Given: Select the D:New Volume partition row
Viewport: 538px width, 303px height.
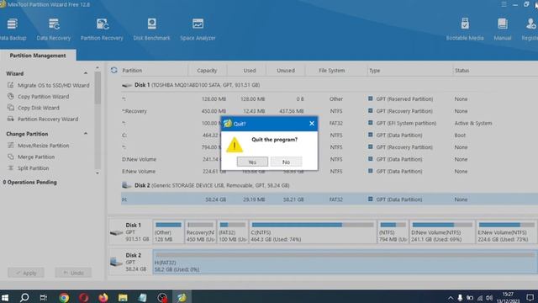Looking at the screenshot, I should click(330, 159).
